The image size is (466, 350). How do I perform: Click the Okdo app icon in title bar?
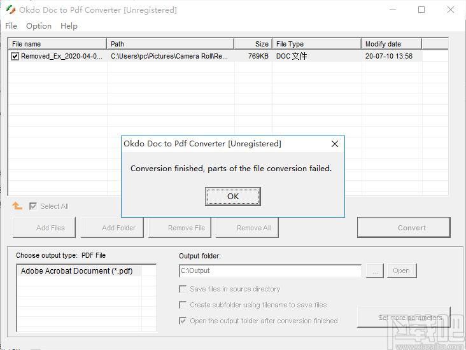pyautogui.click(x=11, y=10)
